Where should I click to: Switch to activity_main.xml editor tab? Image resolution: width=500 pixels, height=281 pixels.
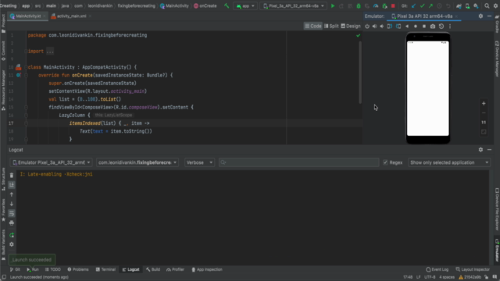click(71, 16)
